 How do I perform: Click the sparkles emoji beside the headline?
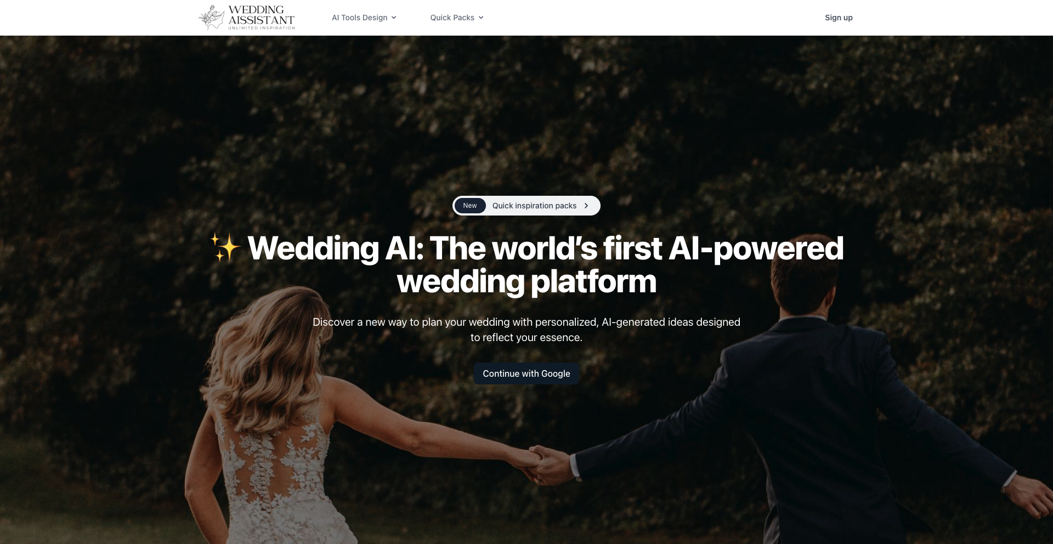click(225, 247)
